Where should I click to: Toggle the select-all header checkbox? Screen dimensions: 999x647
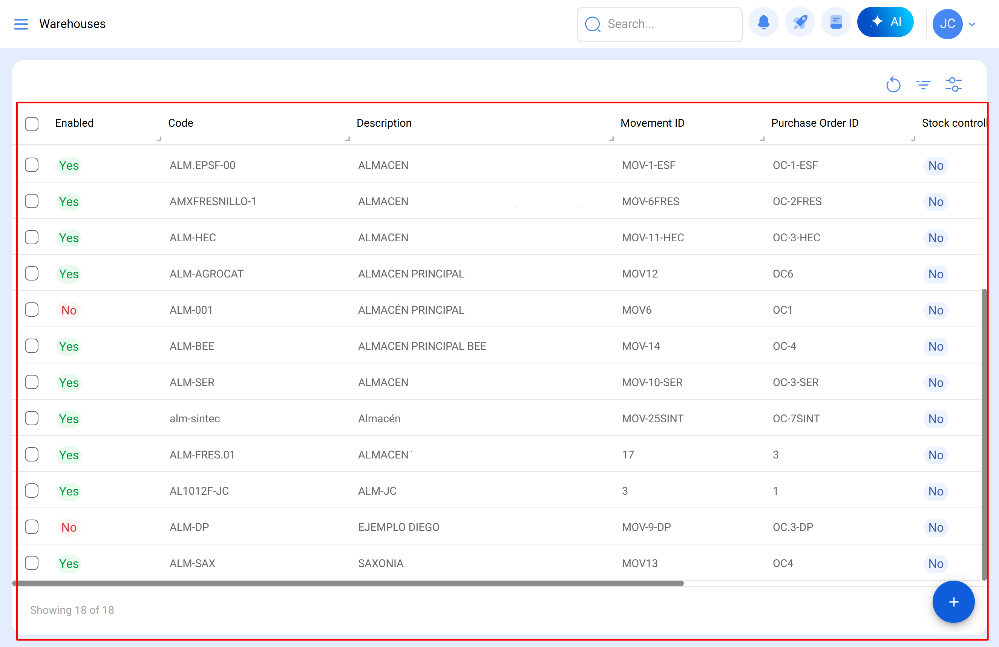click(32, 124)
